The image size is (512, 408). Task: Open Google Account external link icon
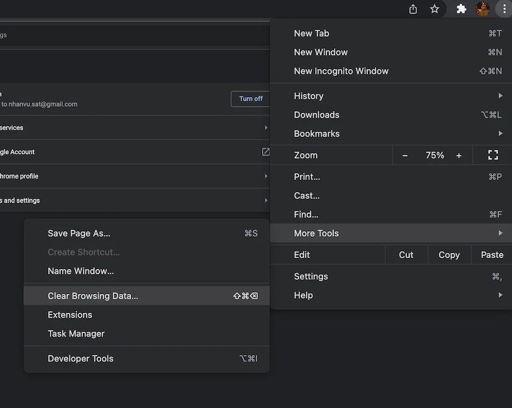(x=266, y=152)
